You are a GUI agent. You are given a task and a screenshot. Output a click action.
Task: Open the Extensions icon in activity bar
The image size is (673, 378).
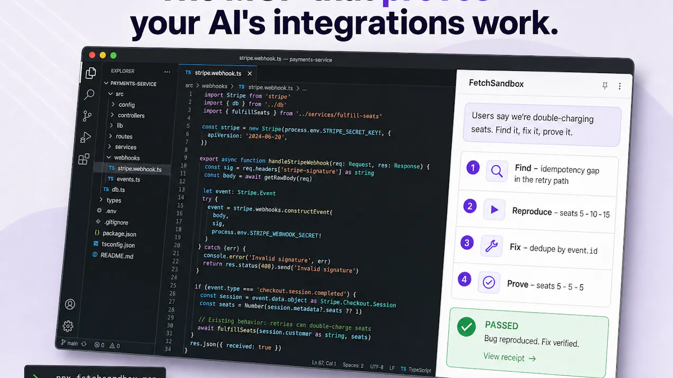[84, 159]
